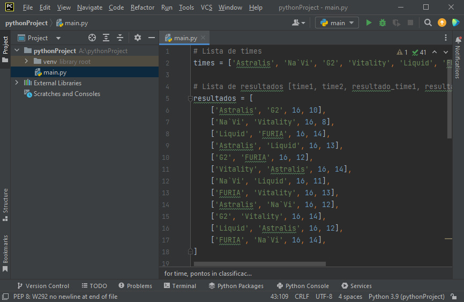Click Expand All in Project panel
The width and height of the screenshot is (464, 302).
[106, 38]
